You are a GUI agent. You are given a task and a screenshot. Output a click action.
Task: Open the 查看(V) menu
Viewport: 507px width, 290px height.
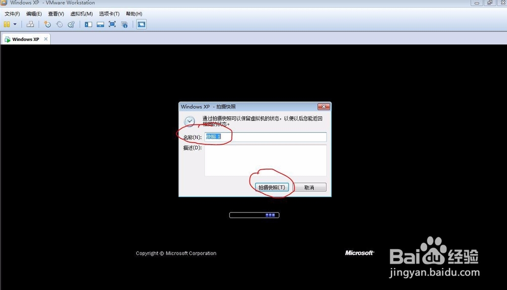(x=56, y=14)
